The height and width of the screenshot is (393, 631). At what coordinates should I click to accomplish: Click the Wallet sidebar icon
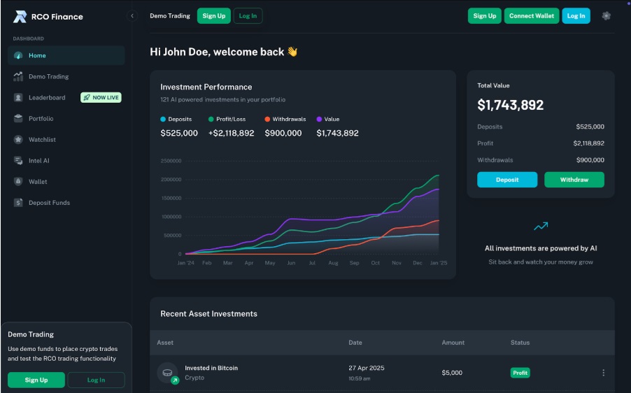(18, 182)
